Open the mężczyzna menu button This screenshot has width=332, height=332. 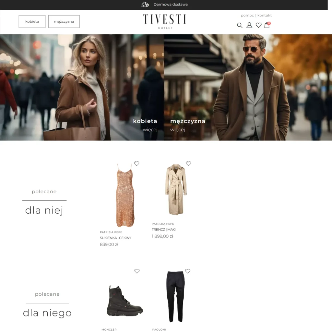pos(64,21)
